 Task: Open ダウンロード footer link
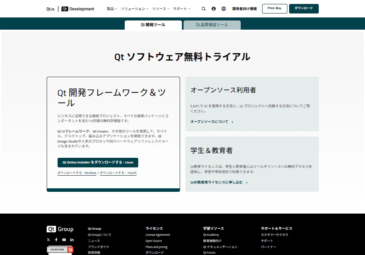point(154,253)
